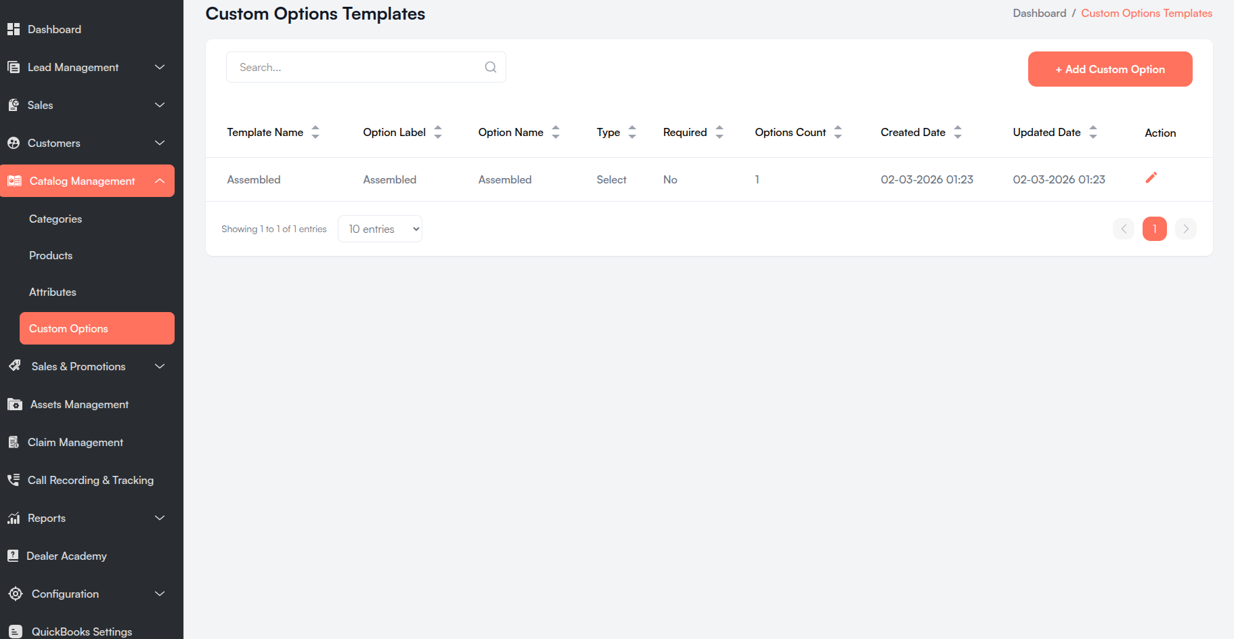Edit the Assembled template with pencil icon
1236x639 pixels.
(x=1151, y=177)
